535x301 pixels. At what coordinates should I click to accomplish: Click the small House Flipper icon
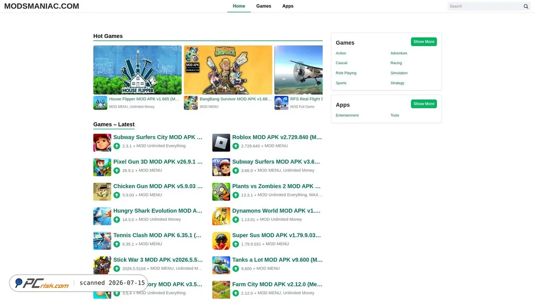click(x=100, y=103)
